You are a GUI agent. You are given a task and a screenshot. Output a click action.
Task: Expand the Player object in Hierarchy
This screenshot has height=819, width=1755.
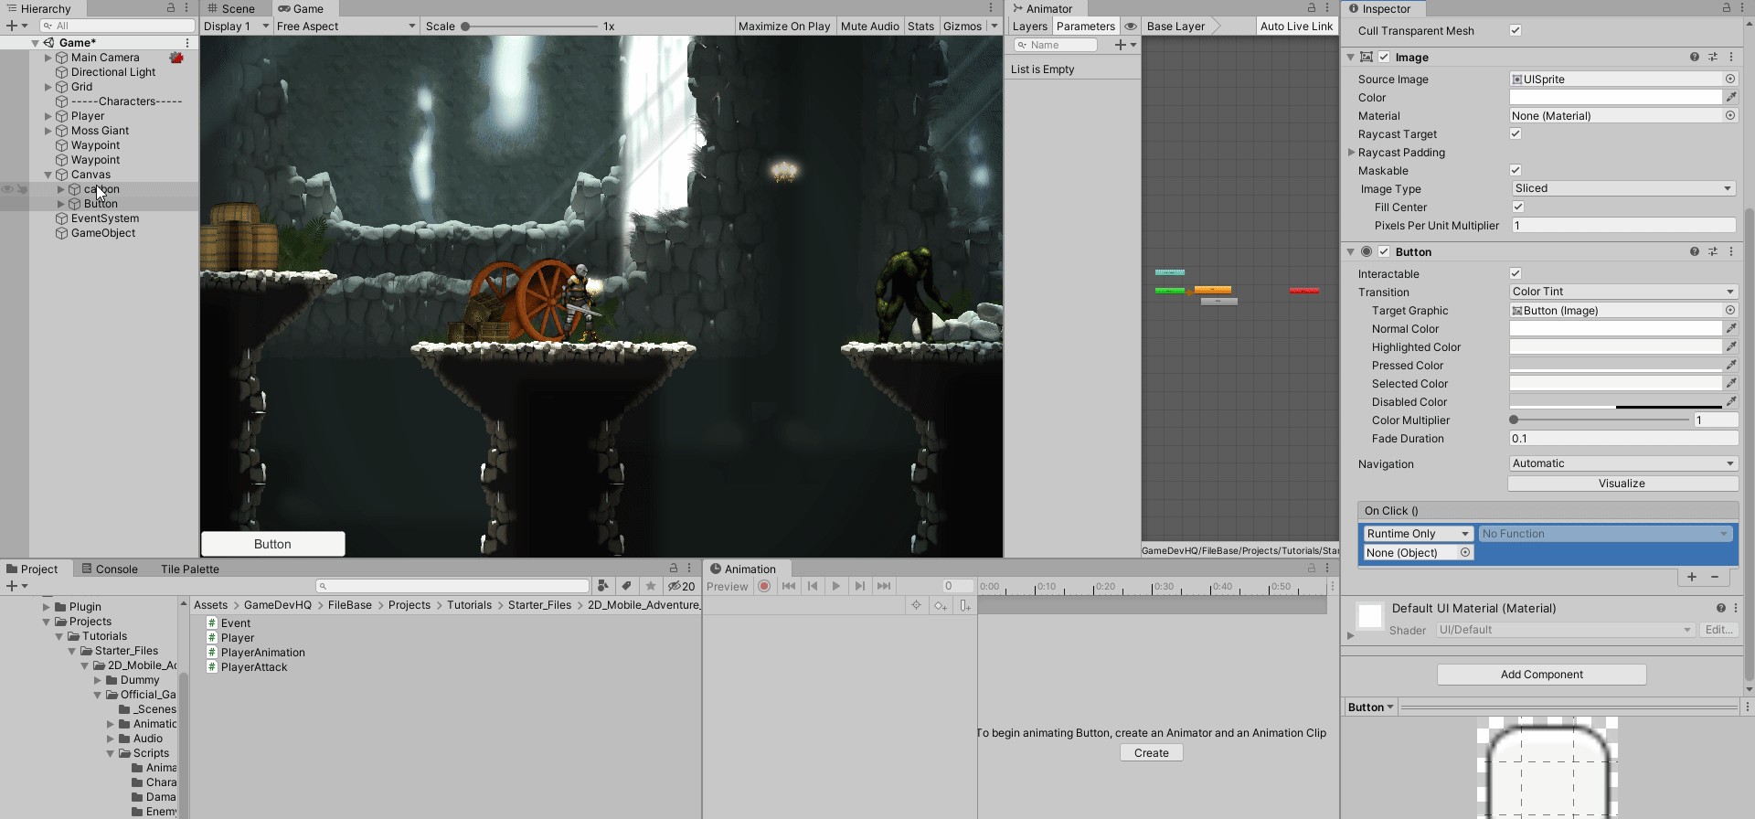(48, 116)
